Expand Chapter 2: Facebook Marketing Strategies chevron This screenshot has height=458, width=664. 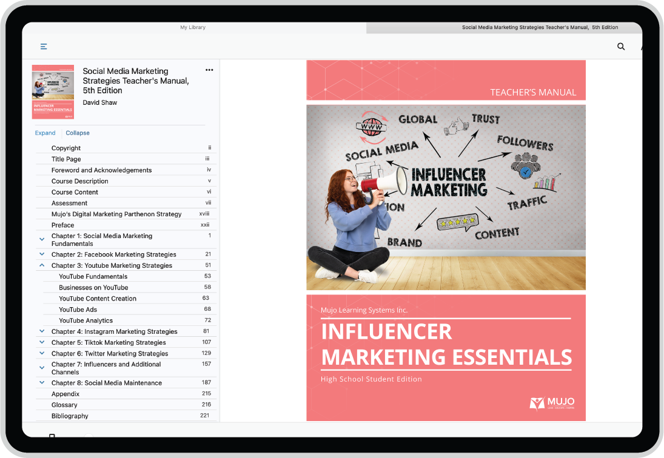pyautogui.click(x=42, y=254)
